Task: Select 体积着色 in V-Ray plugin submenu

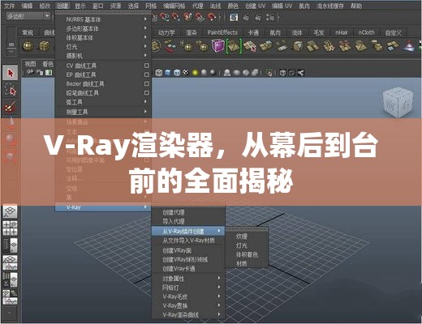Action: tap(246, 254)
